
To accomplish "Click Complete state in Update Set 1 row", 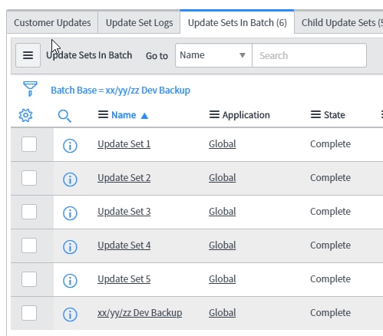I will [x=330, y=144].
